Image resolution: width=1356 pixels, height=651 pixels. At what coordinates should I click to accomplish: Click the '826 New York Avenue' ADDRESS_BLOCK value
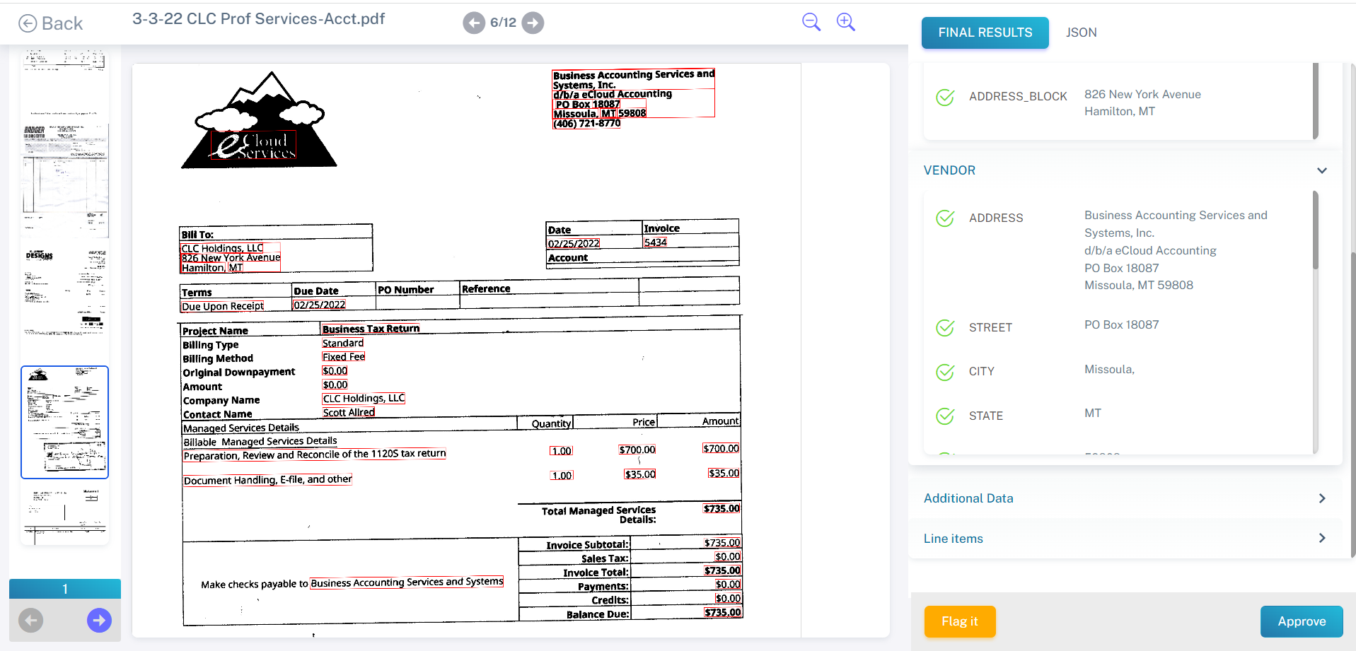[x=1142, y=95]
